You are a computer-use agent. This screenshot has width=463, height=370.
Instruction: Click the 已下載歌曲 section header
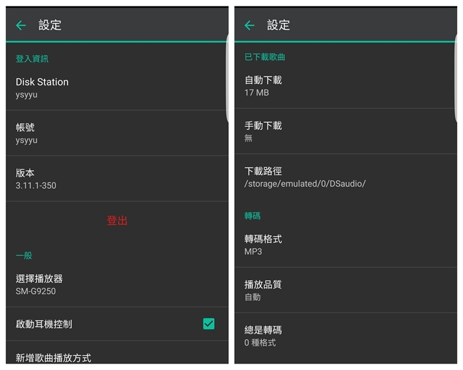[x=265, y=57]
